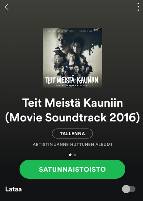Click the green shuffle play button
Image resolution: width=143 pixels, height=201 pixels.
(72, 169)
